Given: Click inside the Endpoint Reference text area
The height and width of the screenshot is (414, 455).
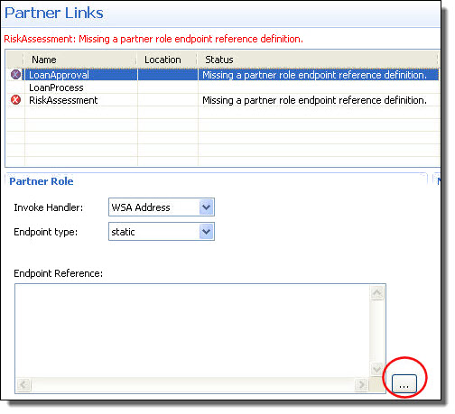Looking at the screenshot, I should (x=192, y=331).
